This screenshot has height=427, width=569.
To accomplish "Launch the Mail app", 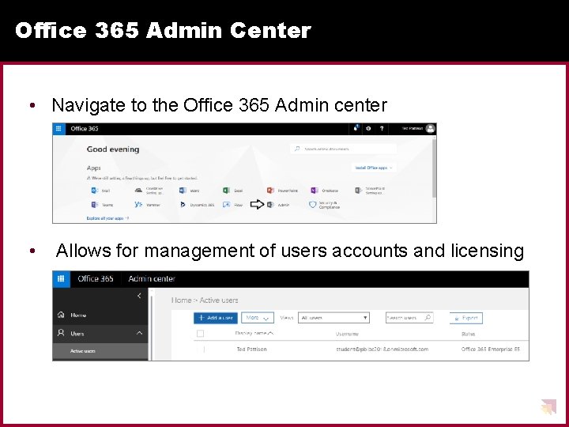I will [x=100, y=191].
